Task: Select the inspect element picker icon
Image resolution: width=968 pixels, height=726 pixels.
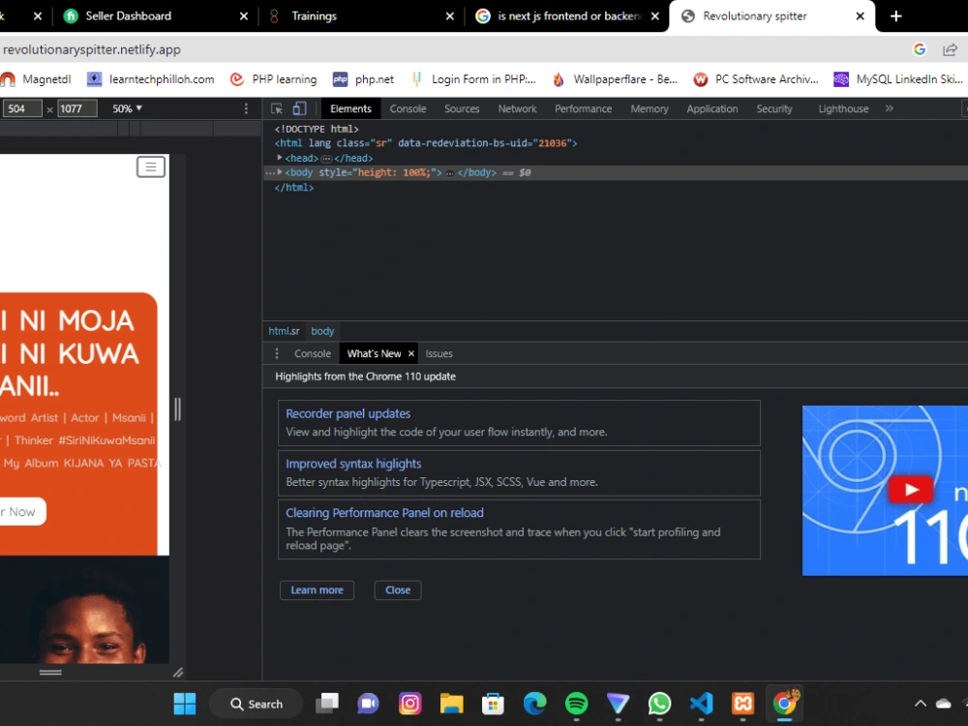Action: pos(277,108)
